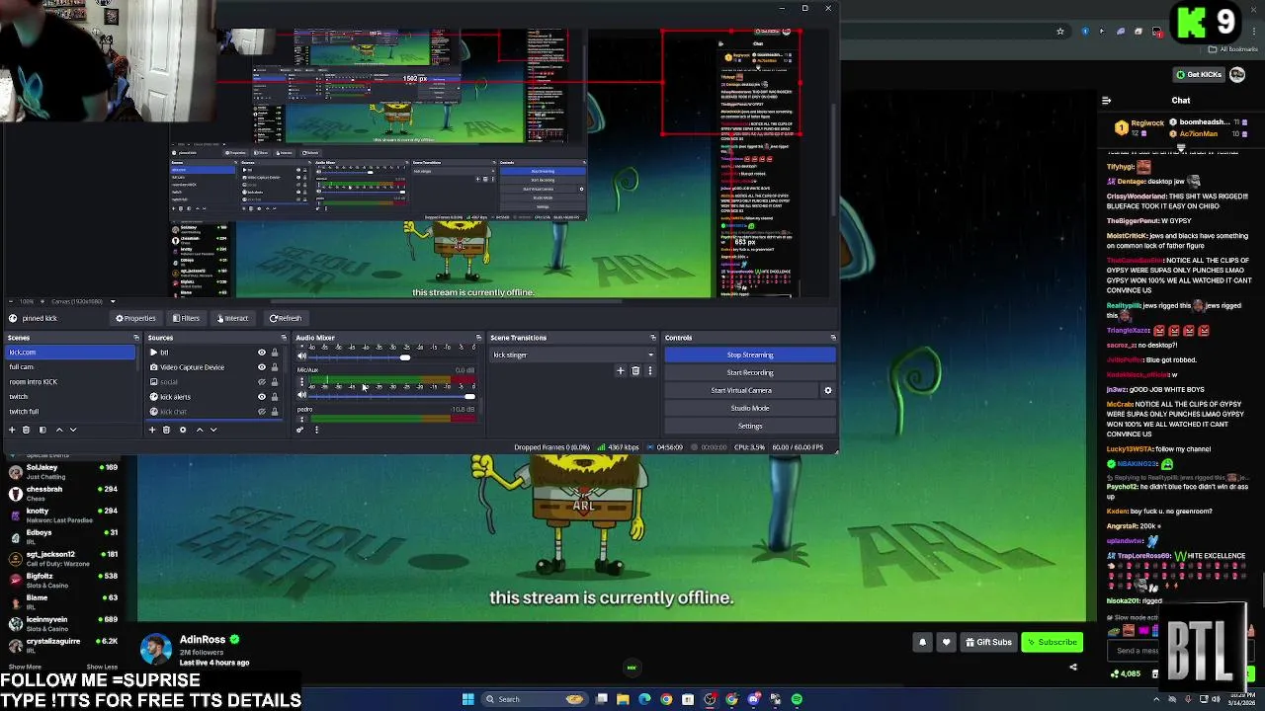Open Chrome from the Windows taskbar

tap(666, 699)
